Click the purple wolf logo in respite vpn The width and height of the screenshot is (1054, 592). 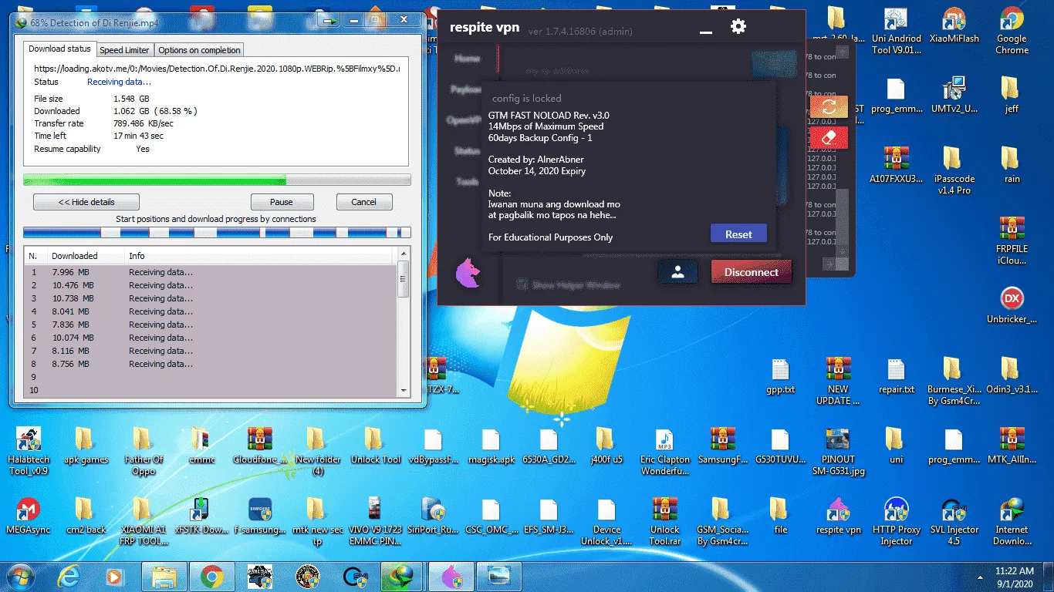[x=468, y=273]
